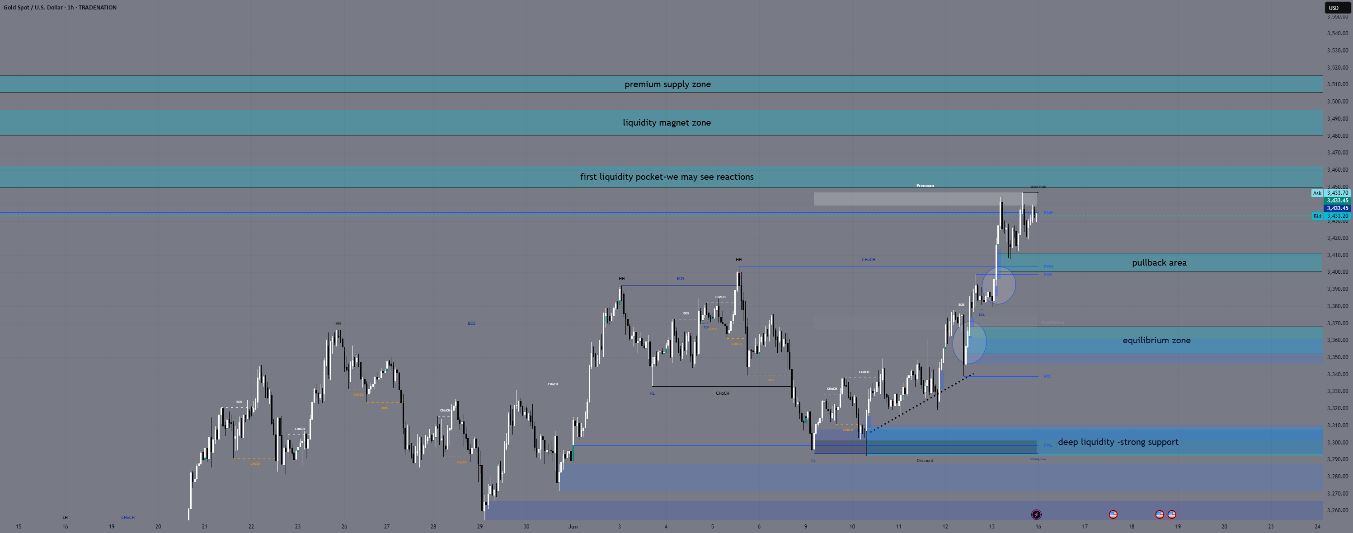Click the 'Jun' label on the time axis
Image resolution: width=1353 pixels, height=533 pixels.
[573, 527]
